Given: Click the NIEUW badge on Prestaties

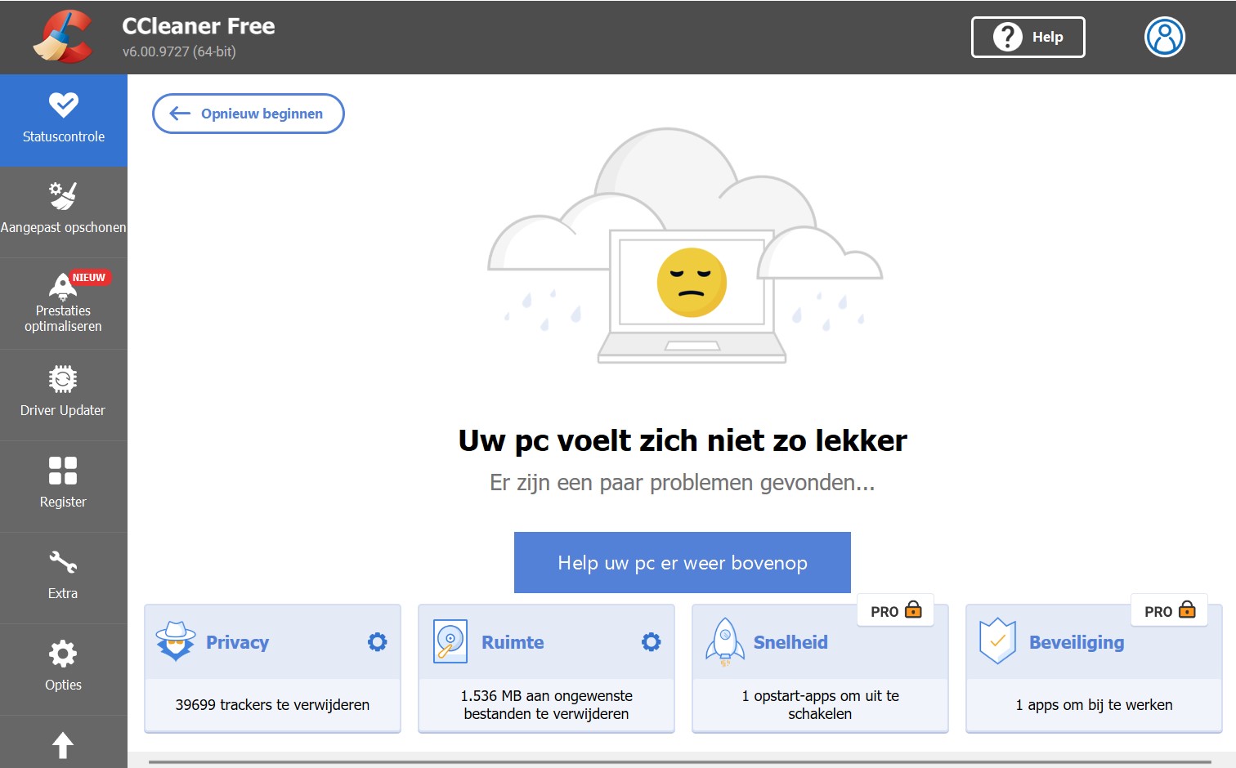Looking at the screenshot, I should 88,278.
